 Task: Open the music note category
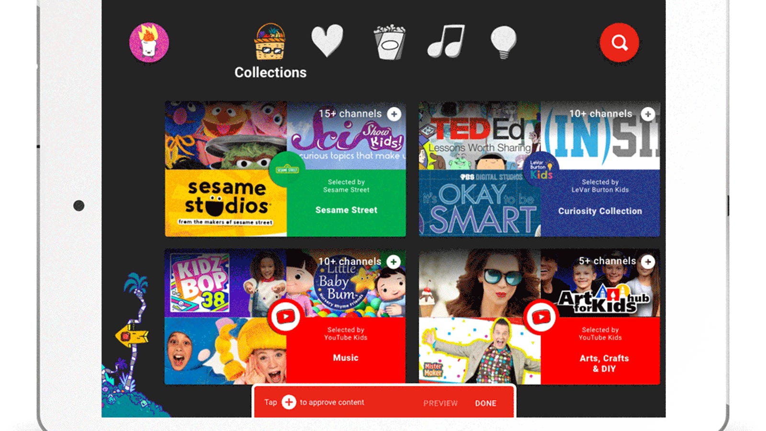coord(446,41)
